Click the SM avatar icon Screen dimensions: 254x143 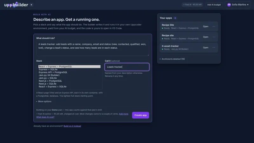(x=229, y=5)
